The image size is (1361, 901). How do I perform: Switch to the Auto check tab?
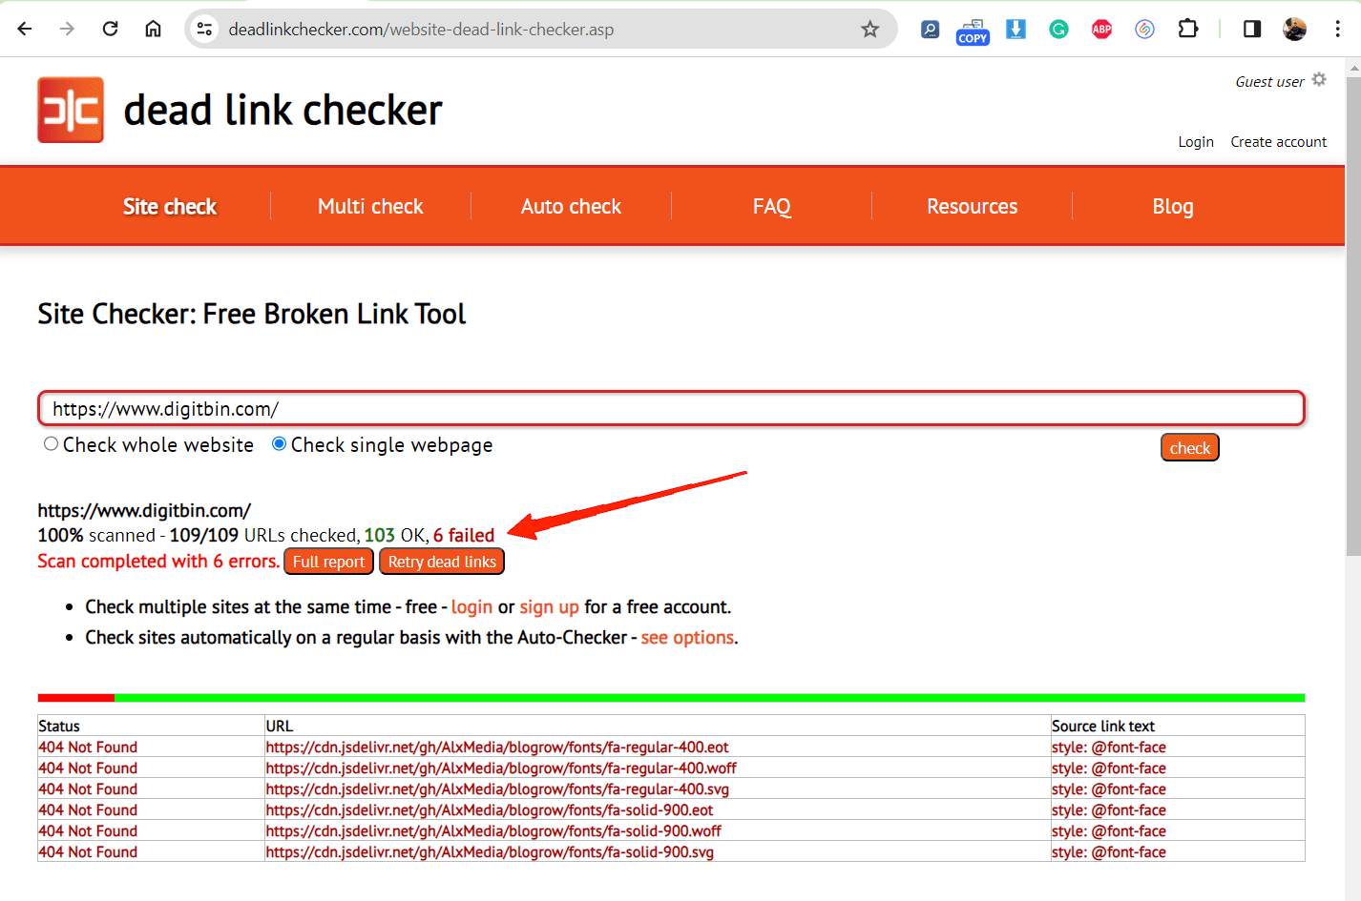pyautogui.click(x=571, y=206)
